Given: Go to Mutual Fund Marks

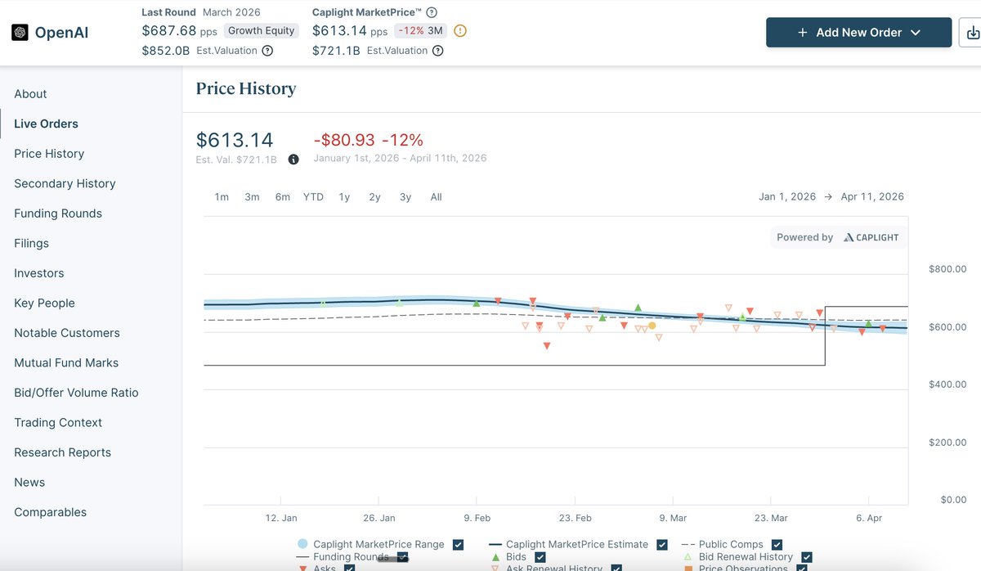Looking at the screenshot, I should click(x=66, y=362).
